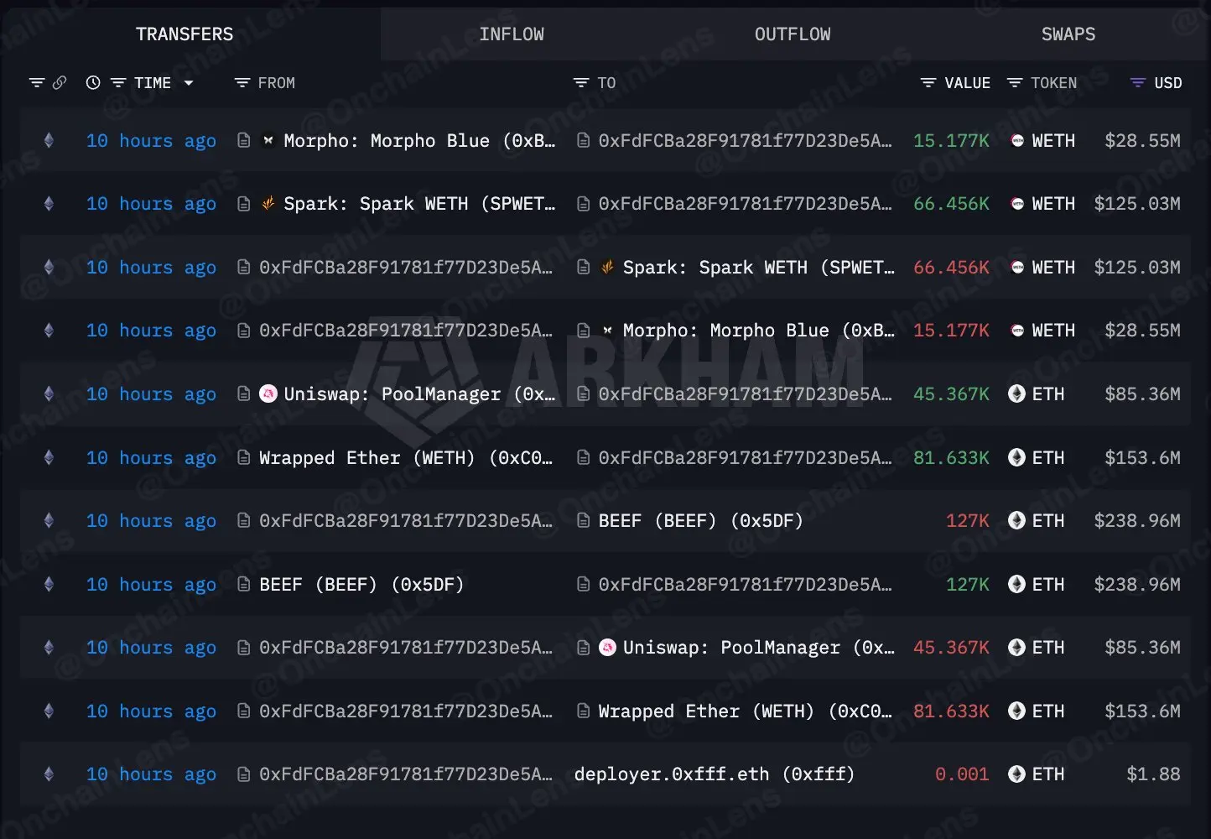This screenshot has height=839, width=1211.
Task: Click the contract icon before Wrapped Ether in FROM column
Action: pyautogui.click(x=244, y=457)
